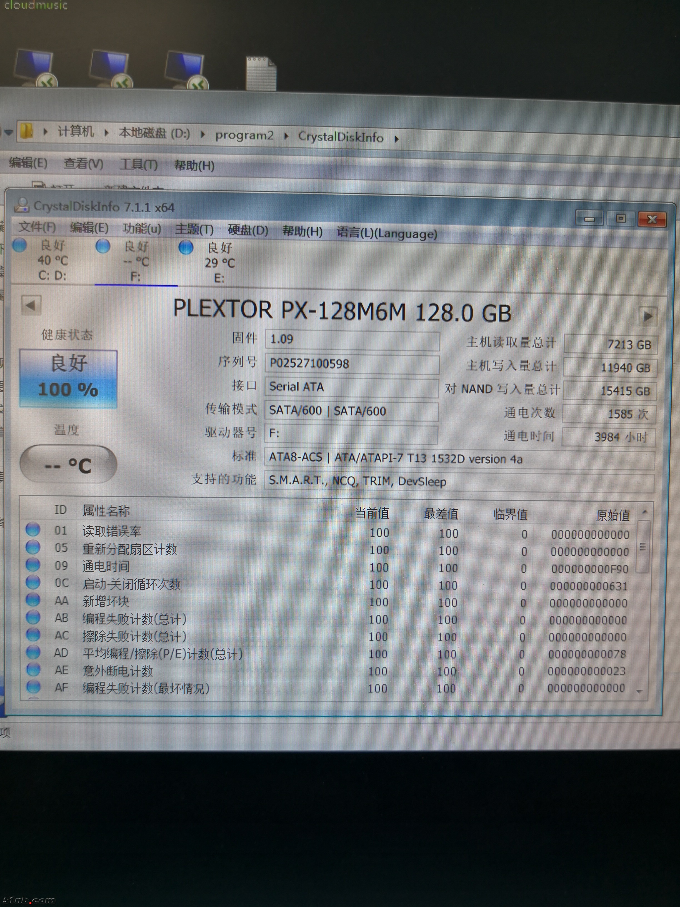The height and width of the screenshot is (907, 680).
Task: Click the folder icon in address bar
Action: point(26,131)
